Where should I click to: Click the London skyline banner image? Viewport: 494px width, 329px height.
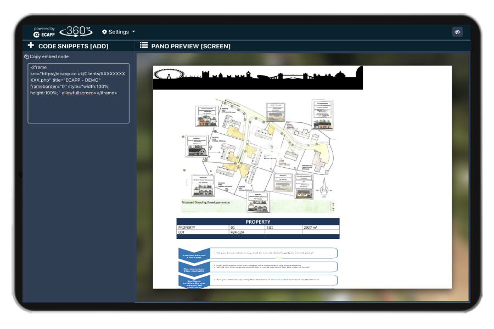coord(258,78)
